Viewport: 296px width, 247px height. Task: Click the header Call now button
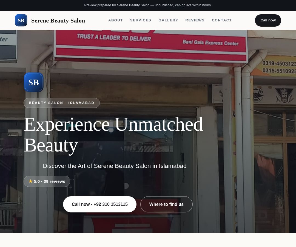tap(268, 20)
